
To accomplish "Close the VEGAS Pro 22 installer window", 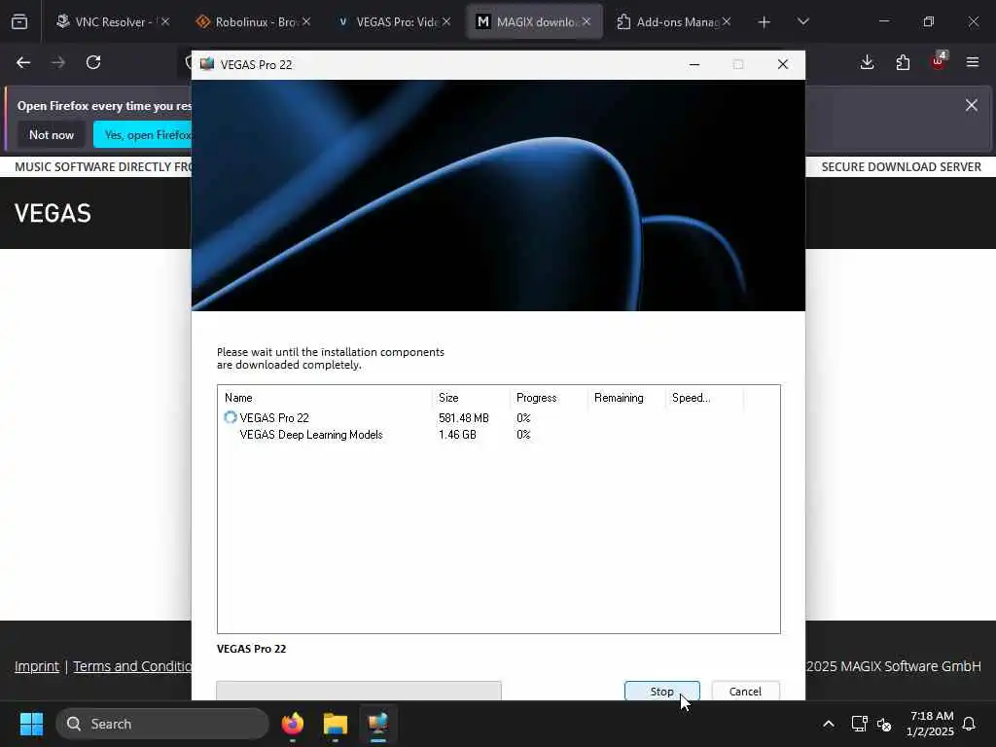I will (x=783, y=64).
